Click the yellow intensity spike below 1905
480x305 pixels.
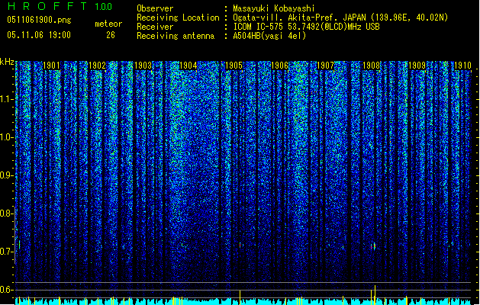click(240, 296)
